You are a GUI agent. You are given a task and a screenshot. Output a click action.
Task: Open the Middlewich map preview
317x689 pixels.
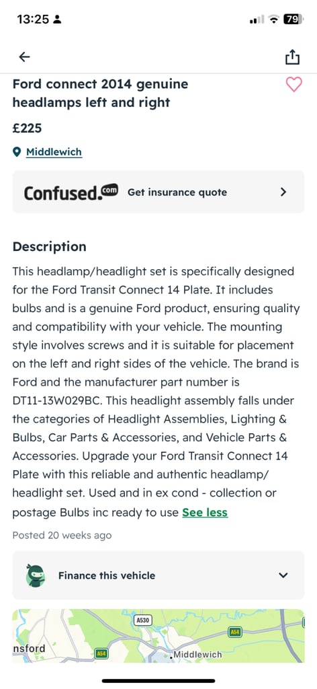(x=158, y=635)
